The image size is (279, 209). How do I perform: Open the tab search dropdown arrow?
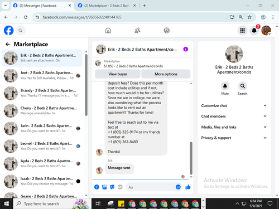(x=6, y=6)
